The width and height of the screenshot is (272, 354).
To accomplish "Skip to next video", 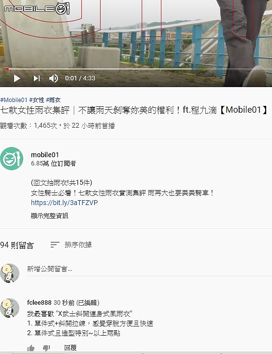I will click(x=37, y=78).
